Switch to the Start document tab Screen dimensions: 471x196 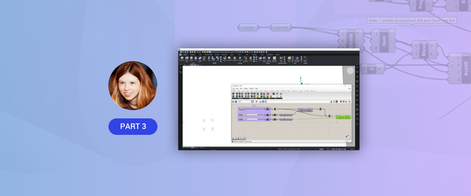[185, 65]
